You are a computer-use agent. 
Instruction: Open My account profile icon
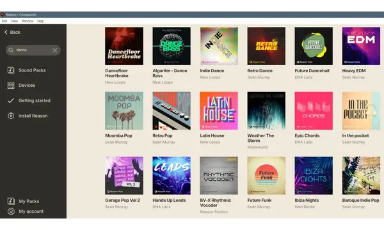coord(11,211)
